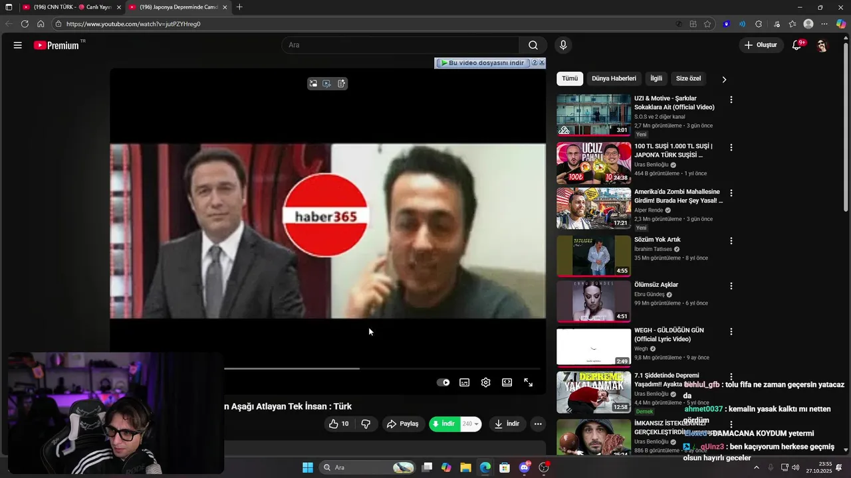Open the Copilot sidebar icon
The height and width of the screenshot is (478, 851).
click(841, 24)
